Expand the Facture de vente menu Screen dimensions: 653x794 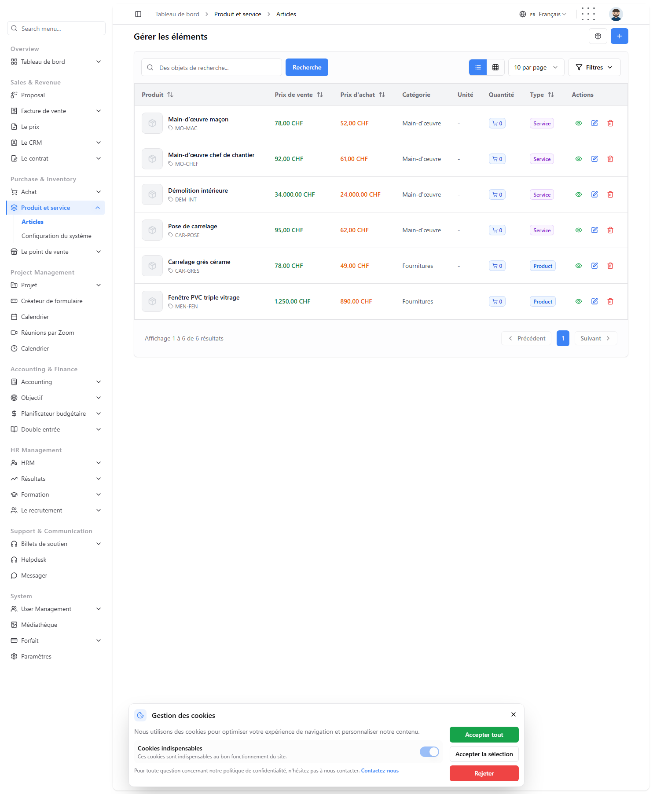pyautogui.click(x=56, y=111)
